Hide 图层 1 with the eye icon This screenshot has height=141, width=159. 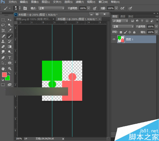point(114,39)
